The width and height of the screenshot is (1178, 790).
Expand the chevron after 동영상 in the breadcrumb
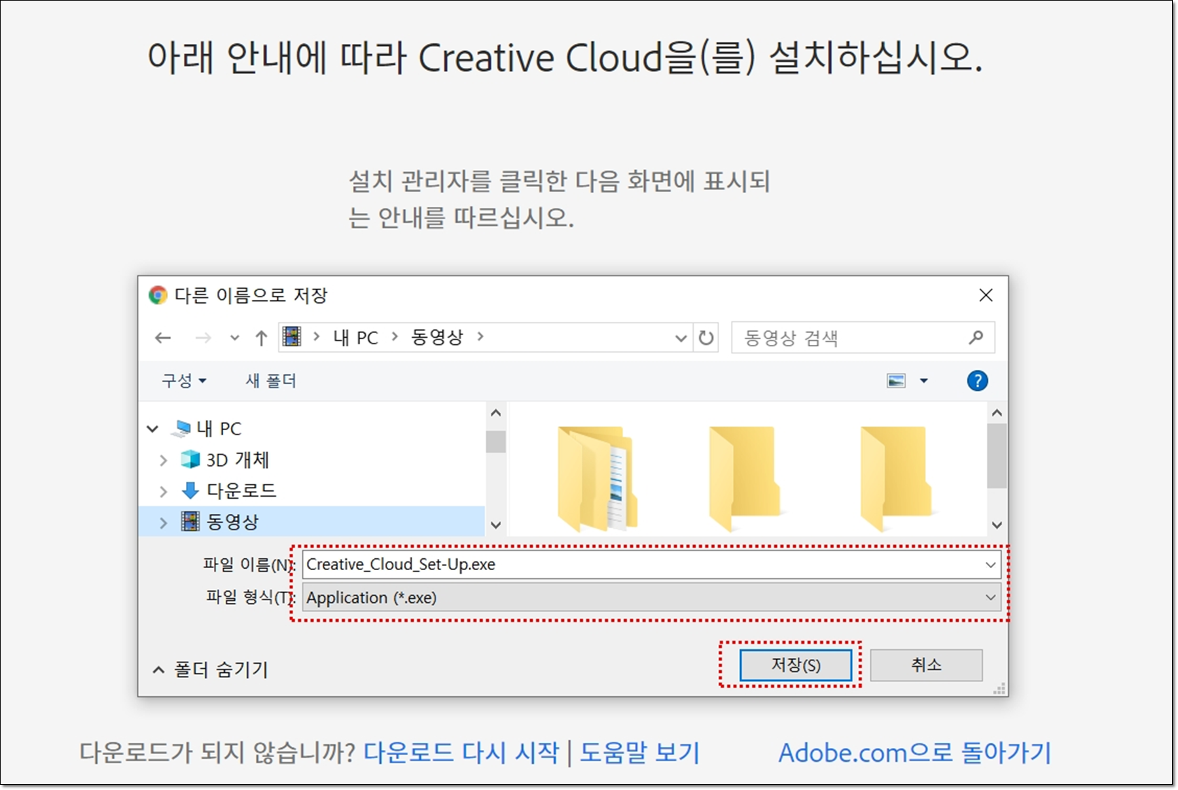click(481, 336)
